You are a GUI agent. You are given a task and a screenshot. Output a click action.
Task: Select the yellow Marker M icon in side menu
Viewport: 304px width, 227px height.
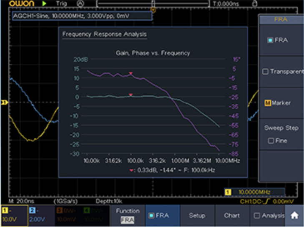click(x=268, y=103)
